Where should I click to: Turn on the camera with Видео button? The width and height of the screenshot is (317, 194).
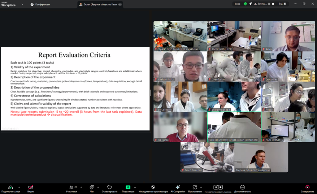click(x=30, y=188)
